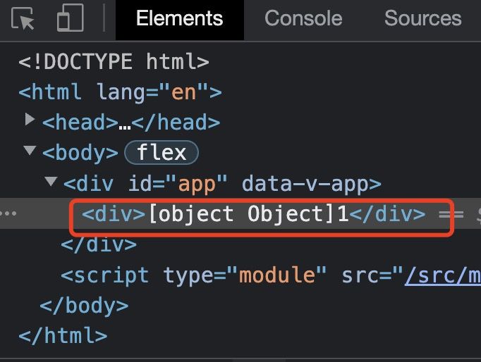Open the three-dots row actions menu
The image size is (481, 362).
[8, 213]
